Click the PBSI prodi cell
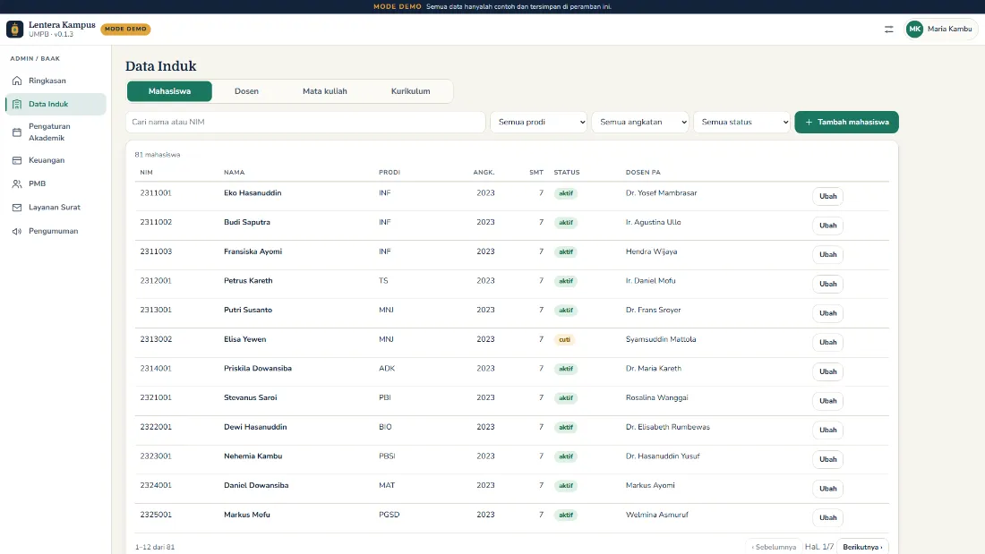Viewport: 985px width, 554px height. (x=387, y=456)
